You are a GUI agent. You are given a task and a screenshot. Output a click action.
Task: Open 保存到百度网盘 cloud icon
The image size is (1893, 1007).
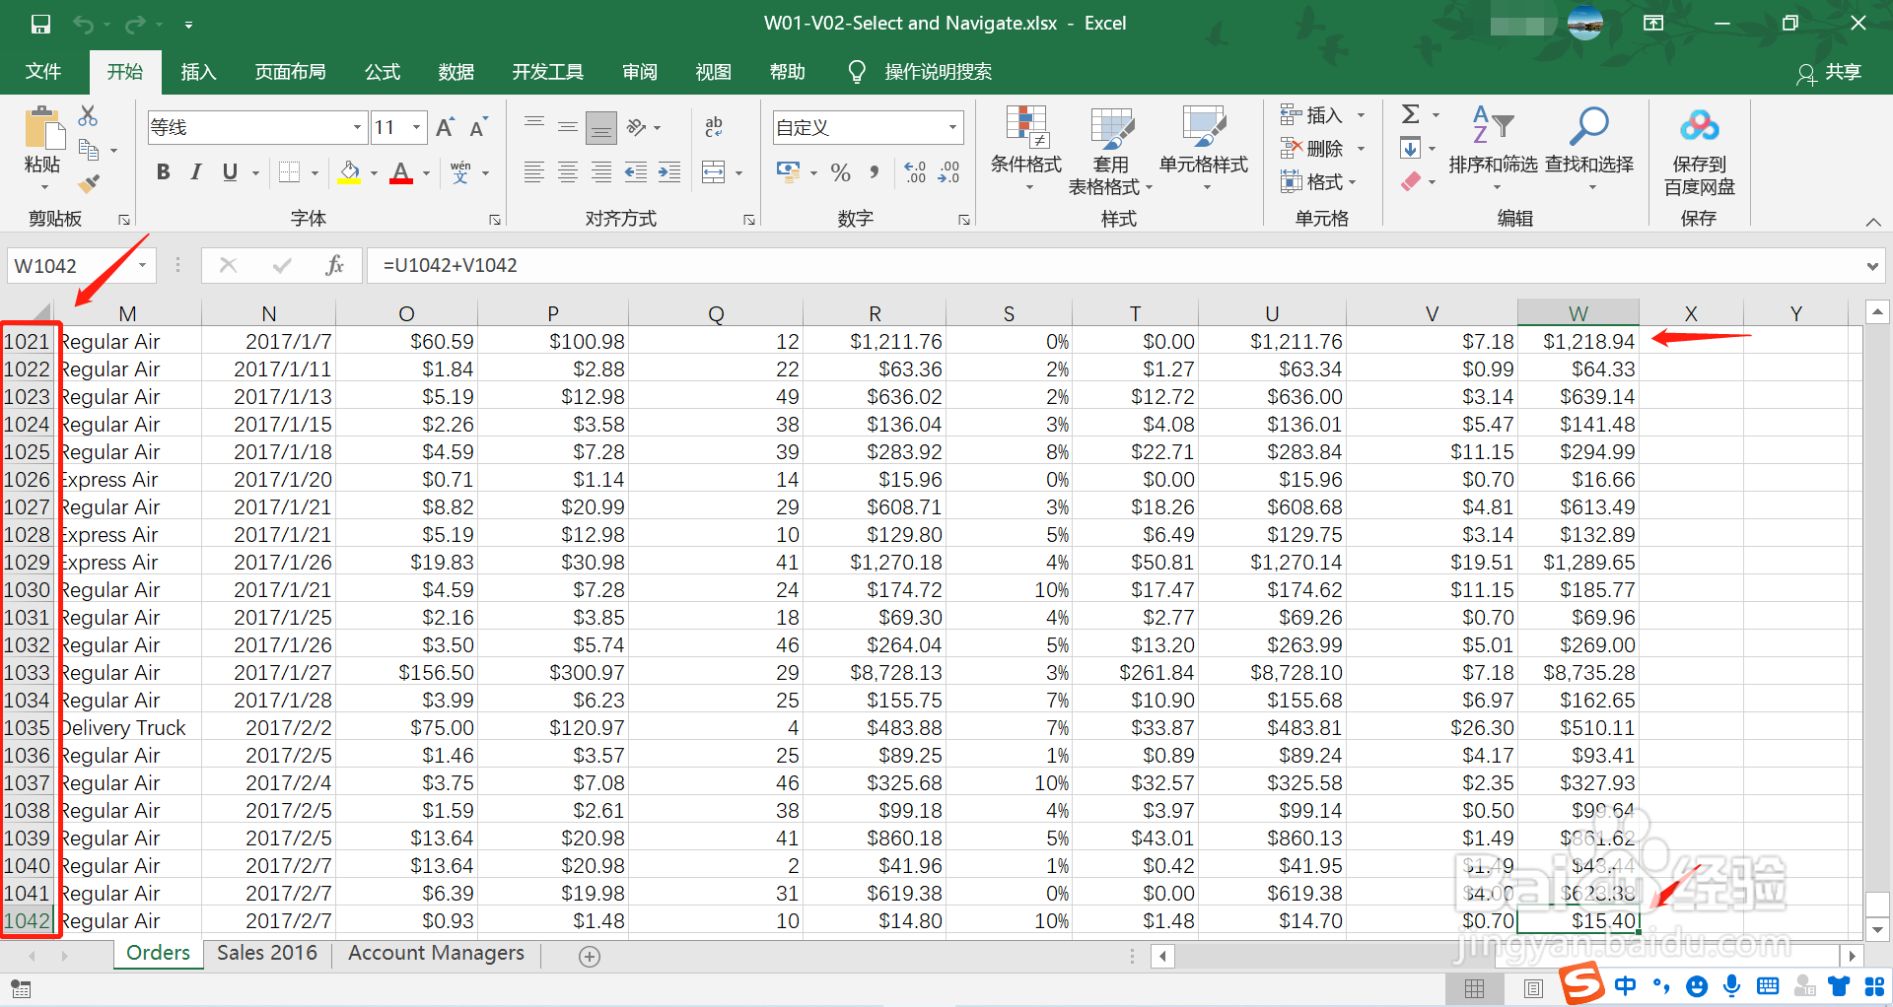[1699, 126]
